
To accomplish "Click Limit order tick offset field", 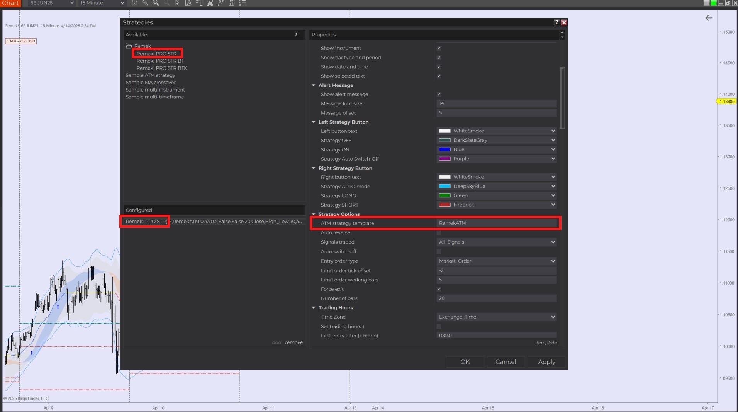I will point(497,270).
